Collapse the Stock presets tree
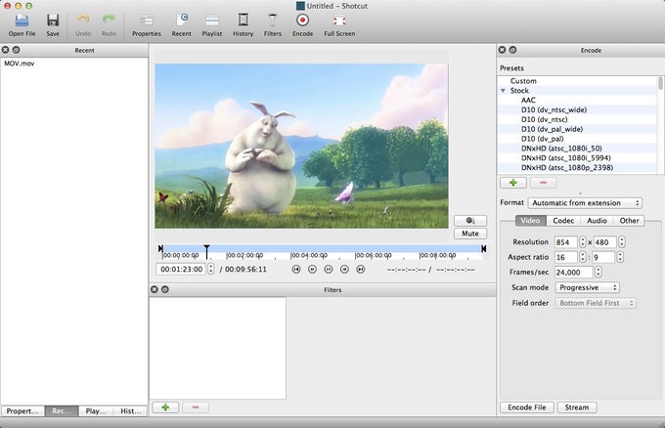This screenshot has width=665, height=428. [x=503, y=91]
